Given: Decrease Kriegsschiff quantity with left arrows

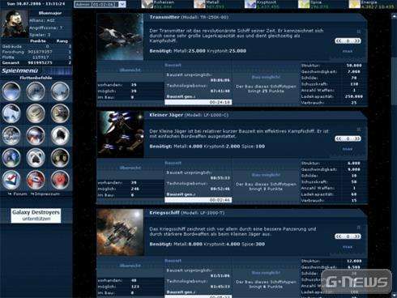Looking at the screenshot, I should pos(339,236).
